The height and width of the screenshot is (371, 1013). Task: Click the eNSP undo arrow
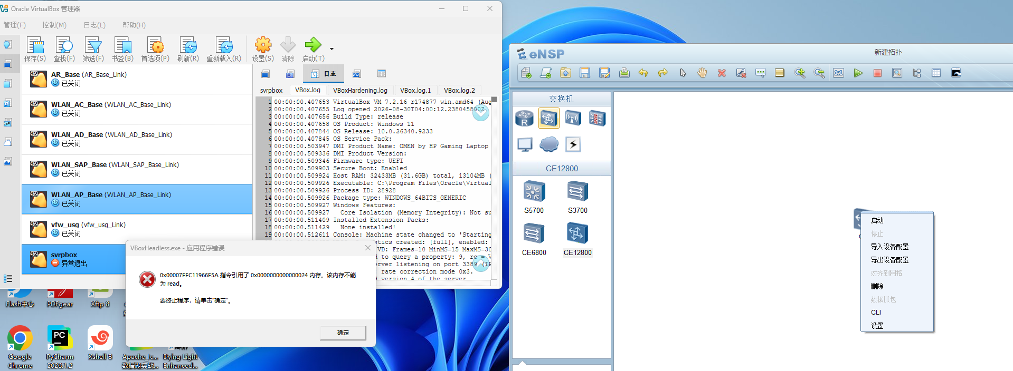643,73
